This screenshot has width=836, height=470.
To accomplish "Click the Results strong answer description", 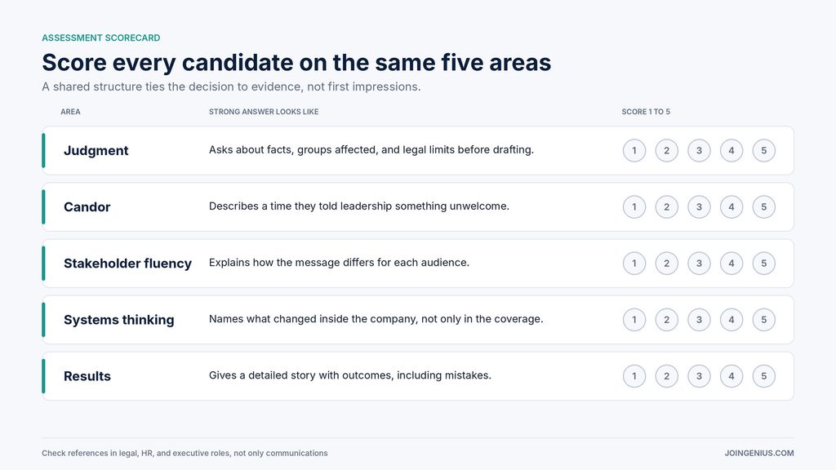I will click(349, 375).
